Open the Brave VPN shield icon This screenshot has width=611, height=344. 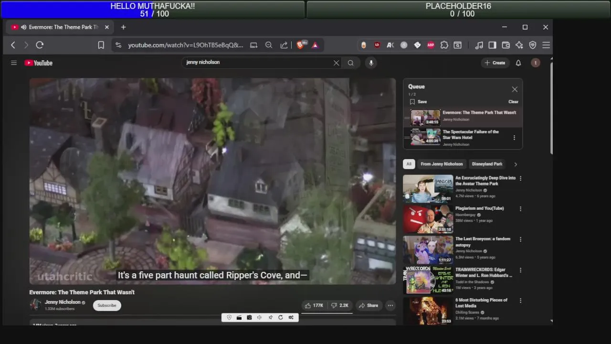tap(533, 45)
